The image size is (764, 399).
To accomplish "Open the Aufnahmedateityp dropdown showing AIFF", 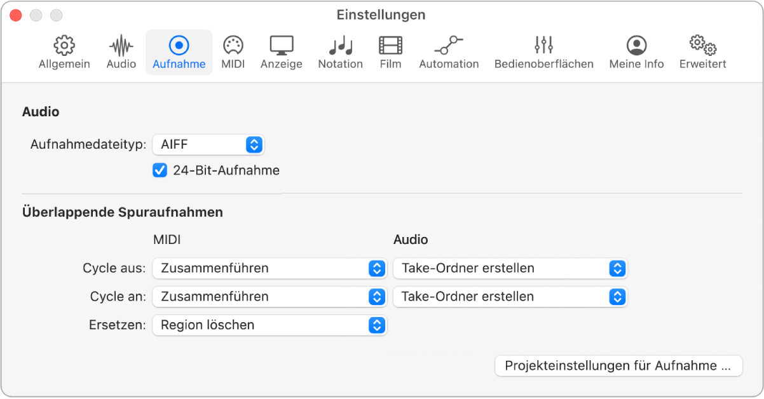I will pos(208,145).
